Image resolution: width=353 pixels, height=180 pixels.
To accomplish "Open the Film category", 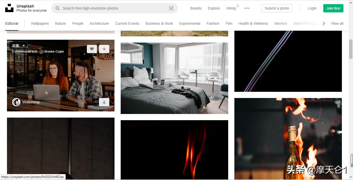I will 229,23.
